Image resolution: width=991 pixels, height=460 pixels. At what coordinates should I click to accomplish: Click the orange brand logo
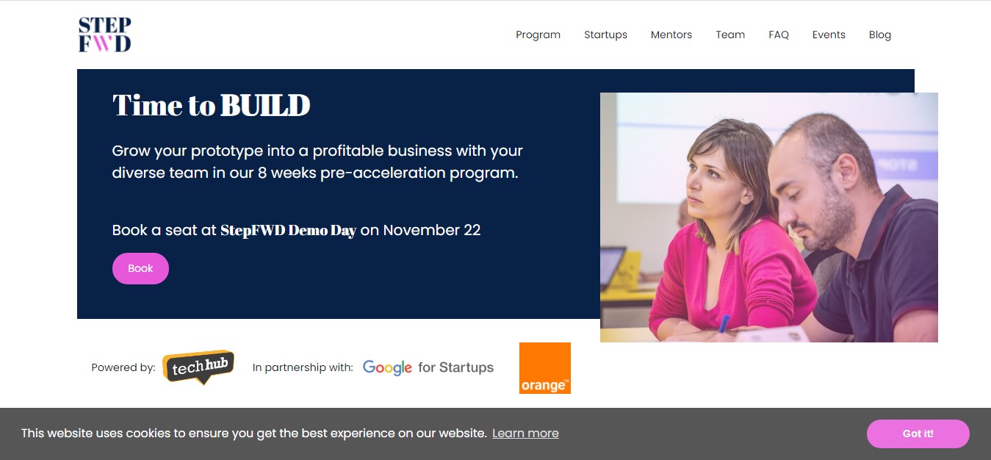pos(545,368)
